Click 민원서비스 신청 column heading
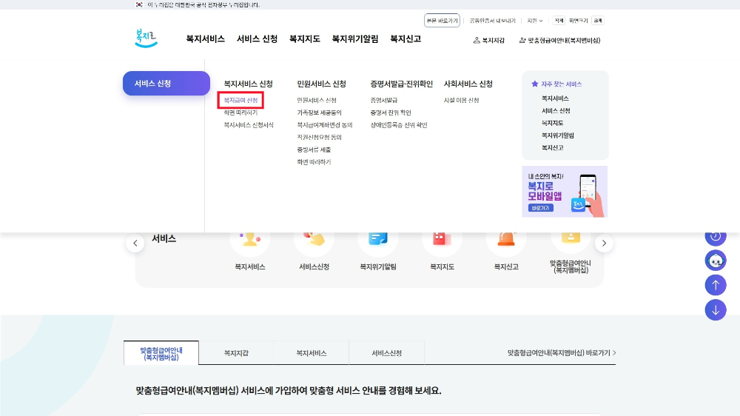Viewport: 740px width, 416px height. click(x=321, y=84)
